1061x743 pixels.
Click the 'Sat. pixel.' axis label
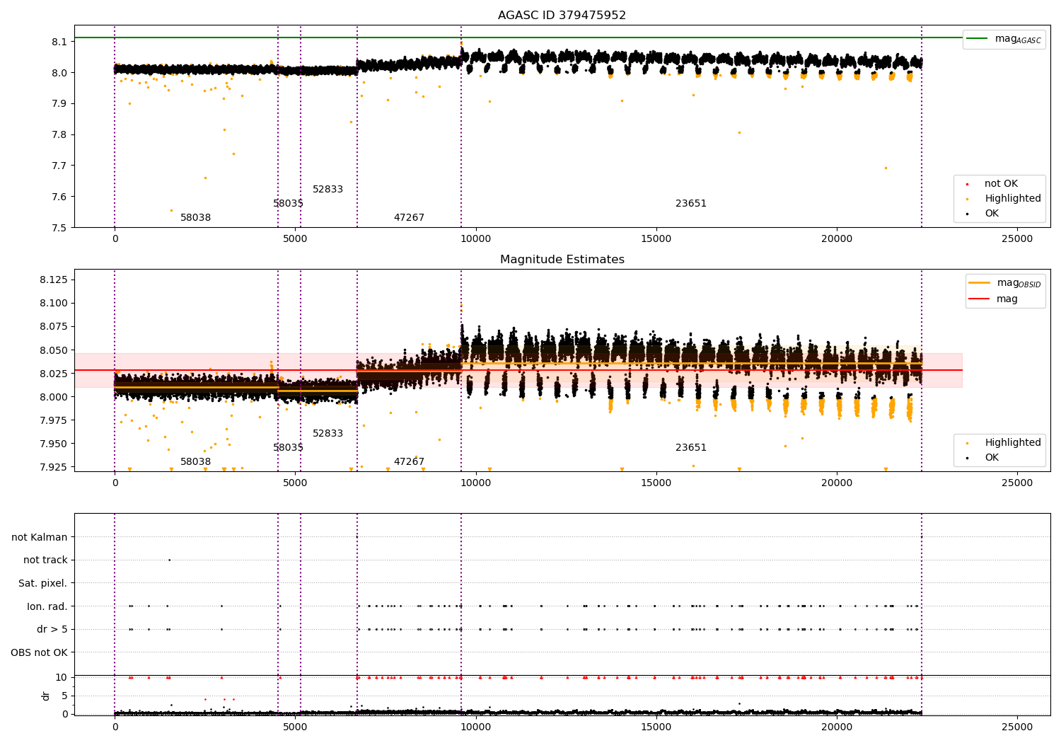pyautogui.click(x=43, y=584)
